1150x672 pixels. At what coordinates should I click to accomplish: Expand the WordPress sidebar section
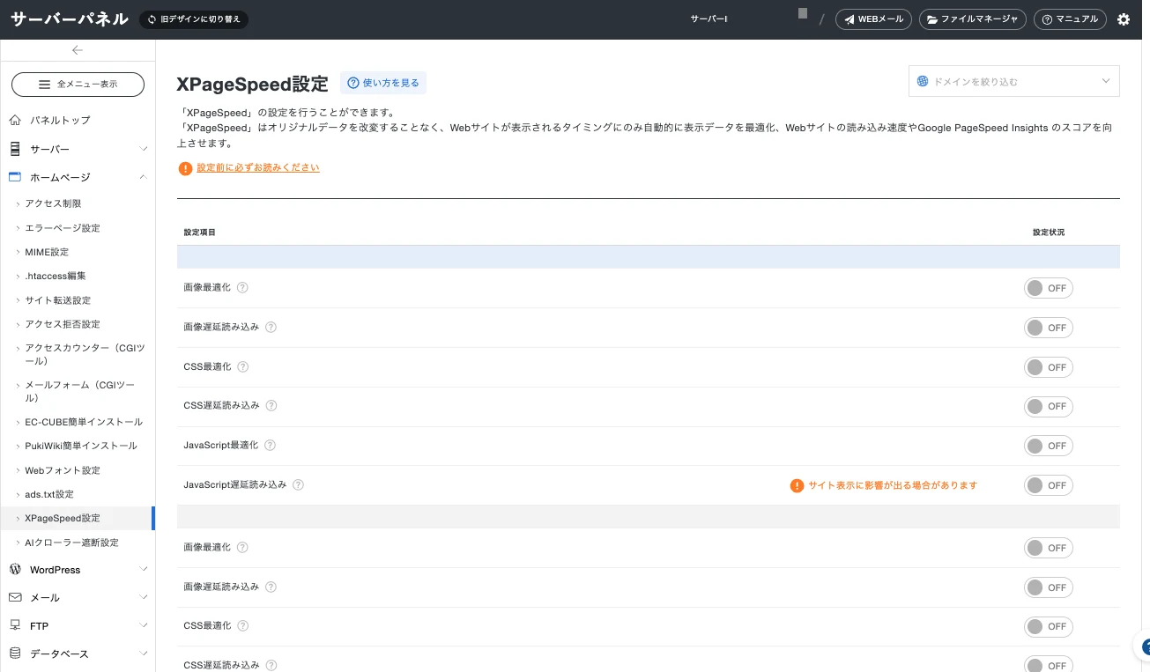coord(78,570)
